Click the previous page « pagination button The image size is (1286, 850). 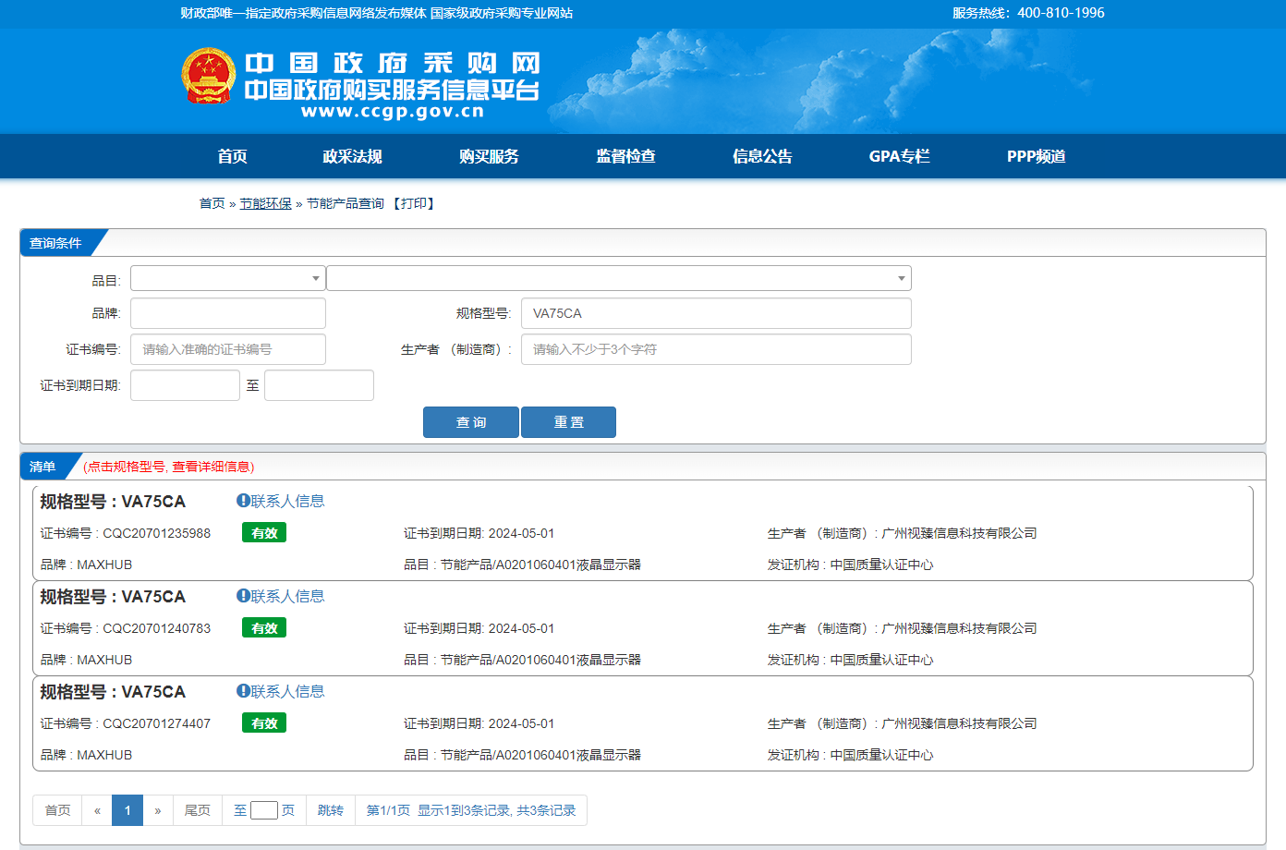[97, 810]
